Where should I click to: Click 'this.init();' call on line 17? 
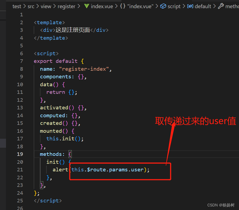point(65,139)
